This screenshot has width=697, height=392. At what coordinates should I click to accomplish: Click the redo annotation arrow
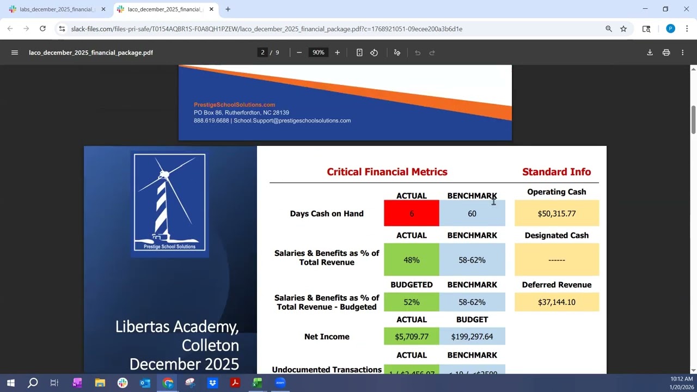(432, 53)
